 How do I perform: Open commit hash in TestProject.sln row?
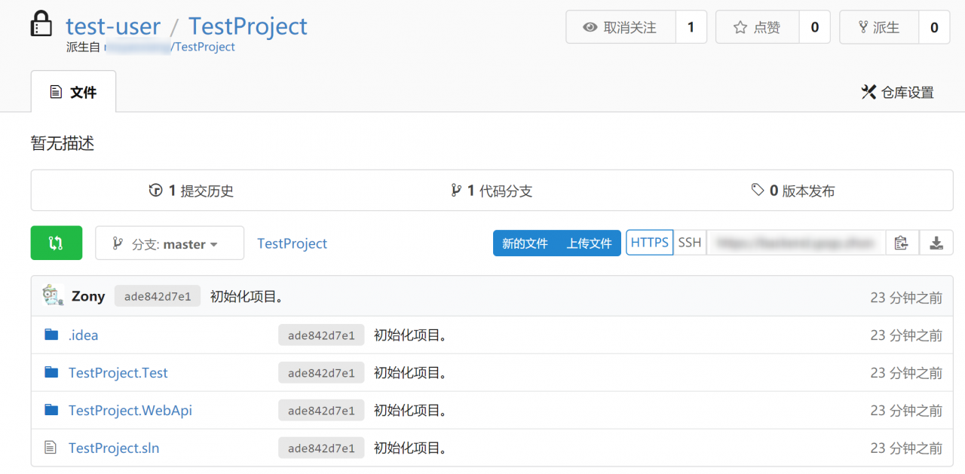(321, 448)
